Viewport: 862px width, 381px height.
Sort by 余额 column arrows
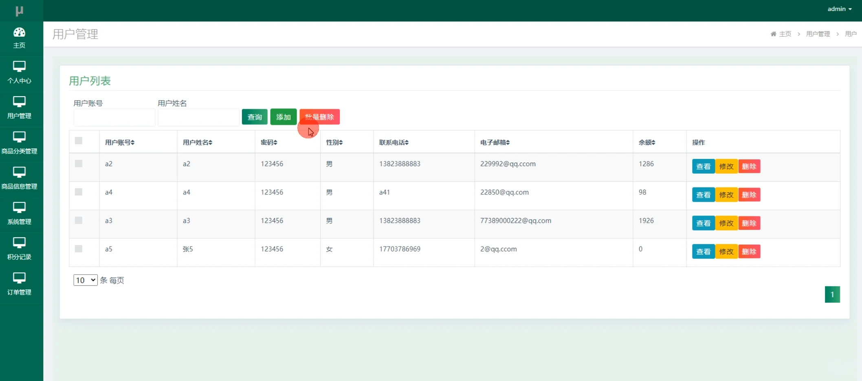[x=653, y=143]
